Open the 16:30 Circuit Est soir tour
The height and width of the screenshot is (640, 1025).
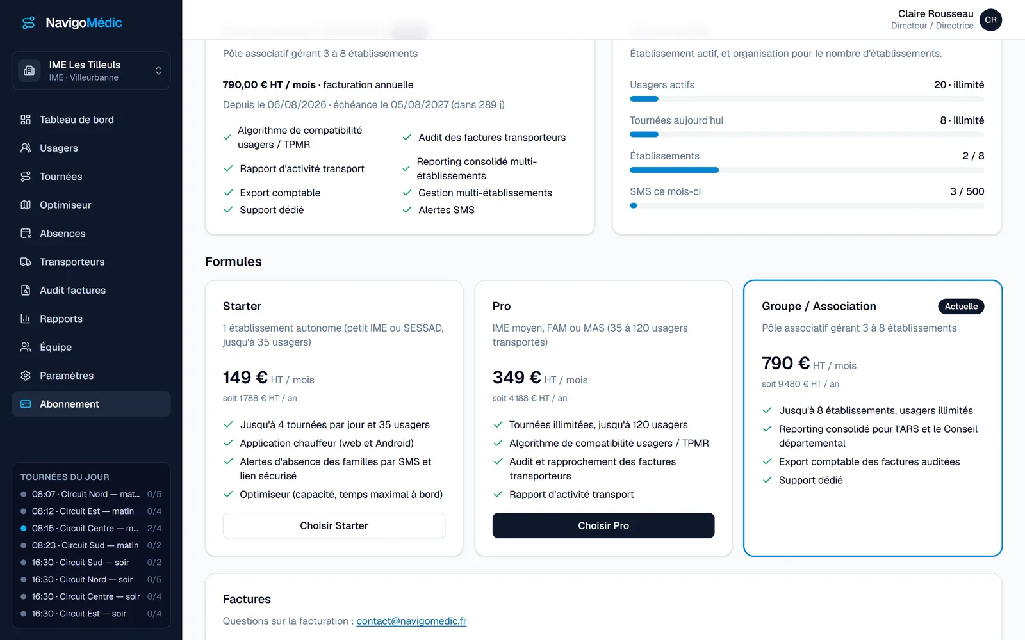tap(91, 614)
